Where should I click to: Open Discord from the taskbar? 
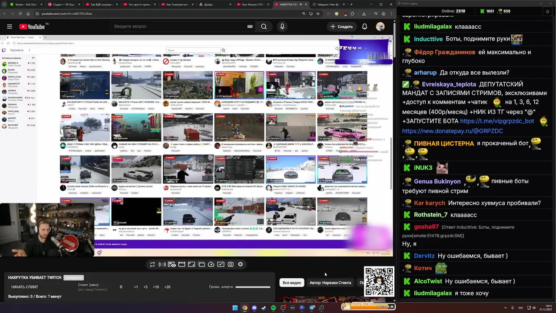coord(254,308)
